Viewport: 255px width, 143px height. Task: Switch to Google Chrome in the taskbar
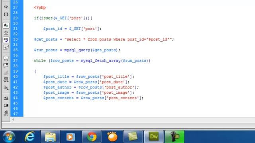point(92,137)
